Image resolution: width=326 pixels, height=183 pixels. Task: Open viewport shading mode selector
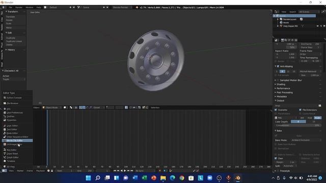[x=65, y=107]
